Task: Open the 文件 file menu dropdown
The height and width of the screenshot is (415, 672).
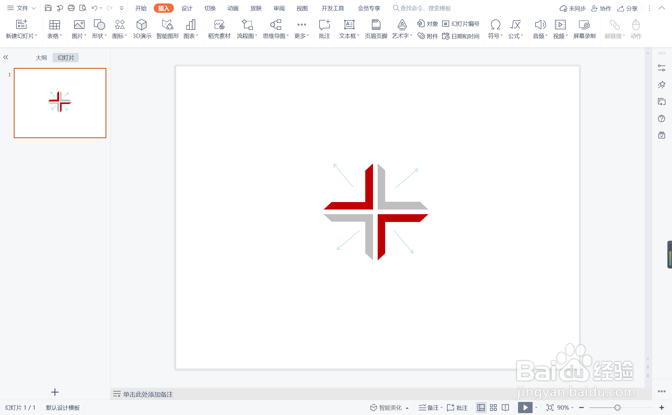Action: (22, 8)
